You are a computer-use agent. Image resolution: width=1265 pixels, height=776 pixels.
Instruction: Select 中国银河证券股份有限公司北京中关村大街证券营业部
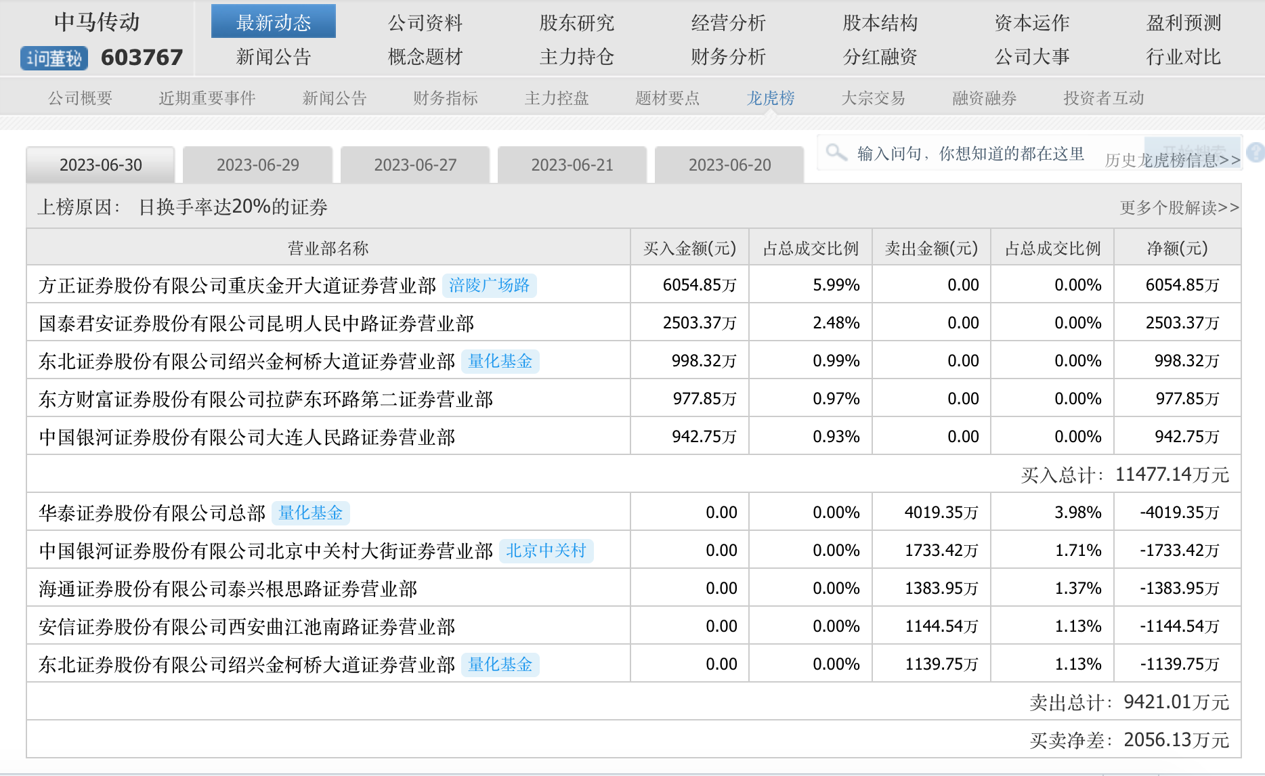tap(265, 551)
